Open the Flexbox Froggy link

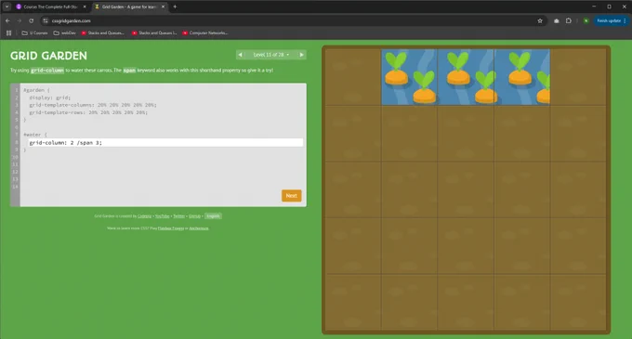coord(171,228)
